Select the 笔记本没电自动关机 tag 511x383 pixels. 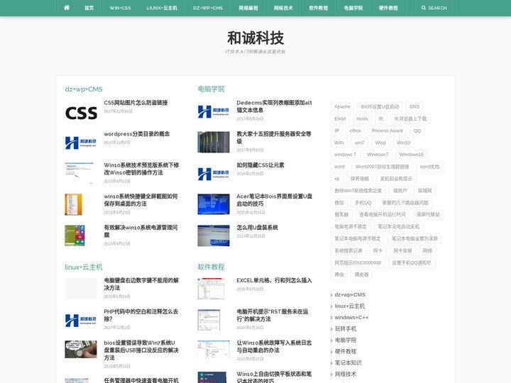[x=399, y=226]
